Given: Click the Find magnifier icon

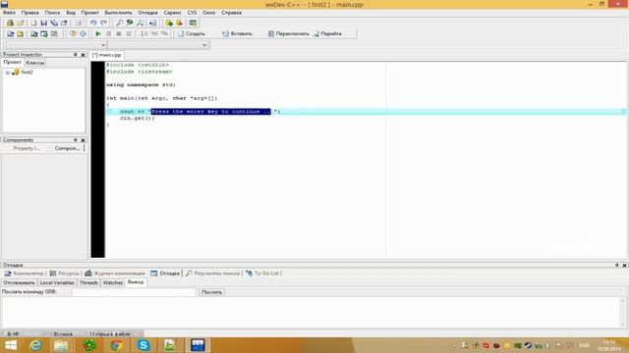Looking at the screenshot, I should point(120,24).
